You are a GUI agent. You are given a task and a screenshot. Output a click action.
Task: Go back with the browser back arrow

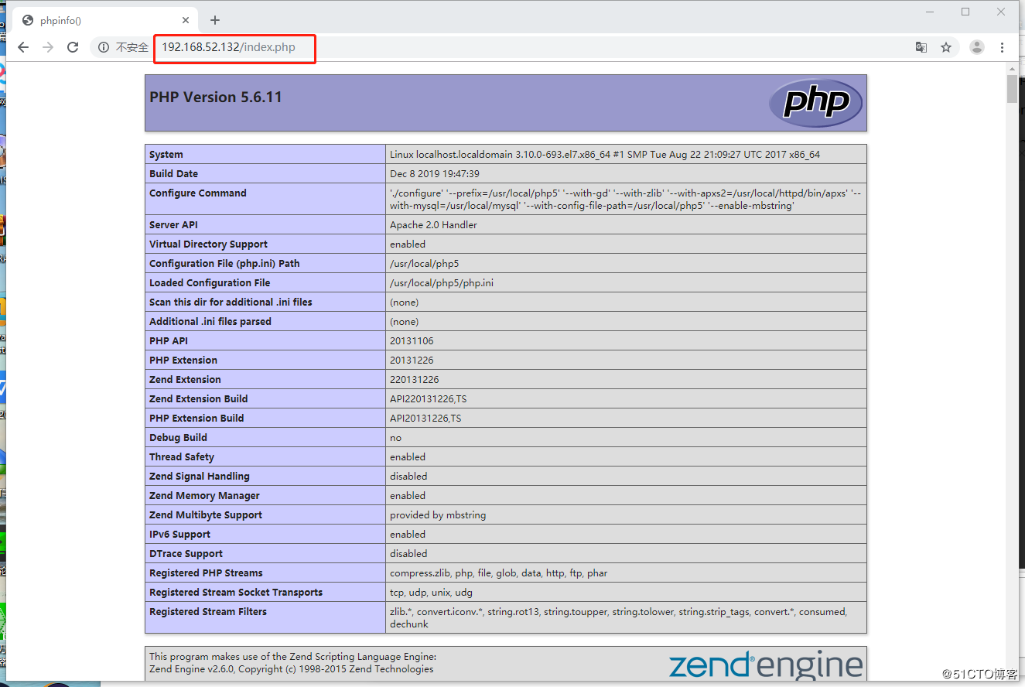(23, 47)
